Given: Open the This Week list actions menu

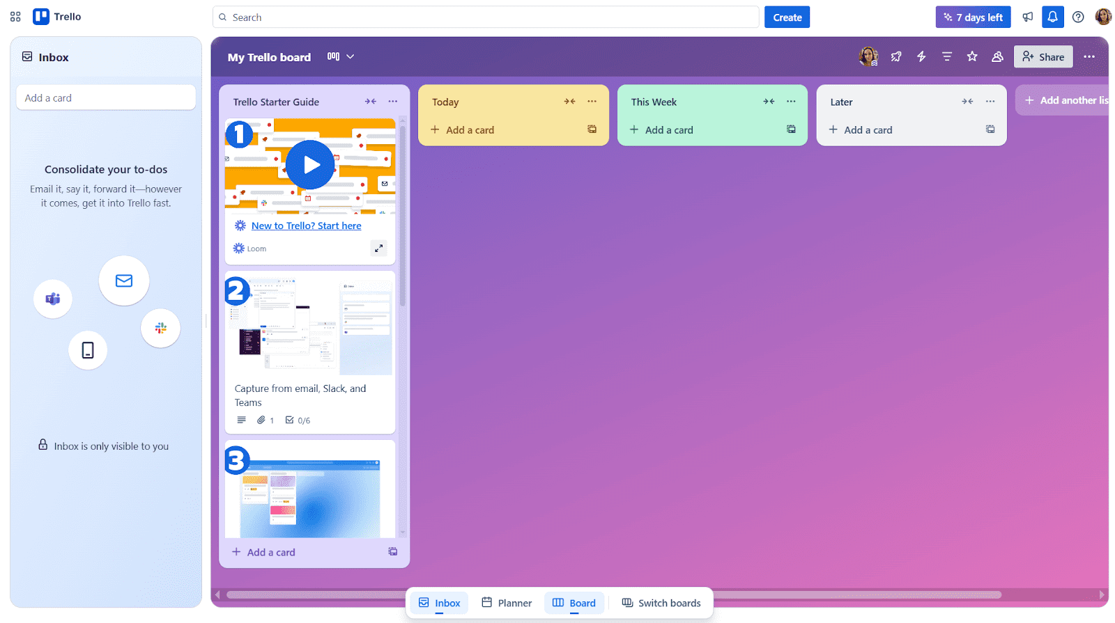Looking at the screenshot, I should tap(791, 102).
